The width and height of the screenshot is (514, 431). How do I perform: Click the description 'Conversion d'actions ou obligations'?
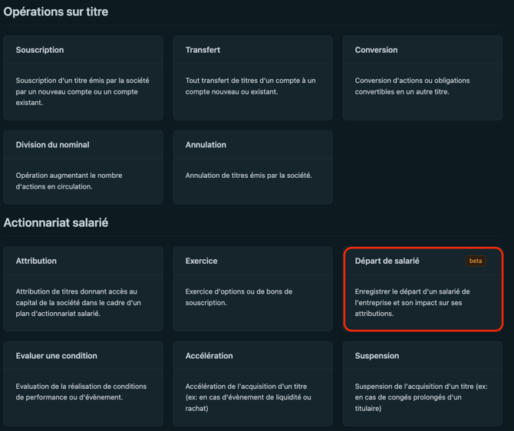(x=412, y=86)
